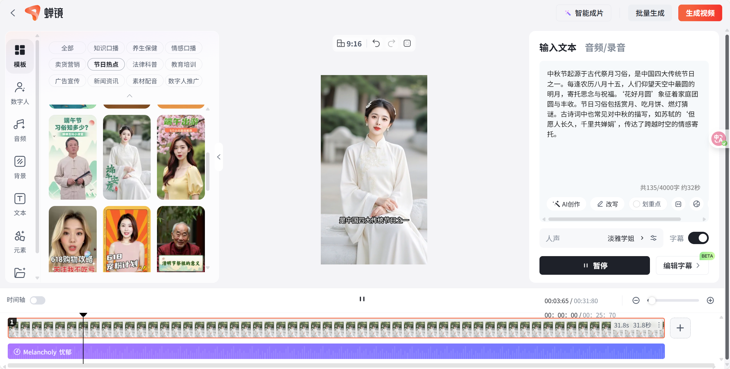The height and width of the screenshot is (369, 730).
Task: Open 编辑字幕 subtitle editor
Action: [x=682, y=266]
